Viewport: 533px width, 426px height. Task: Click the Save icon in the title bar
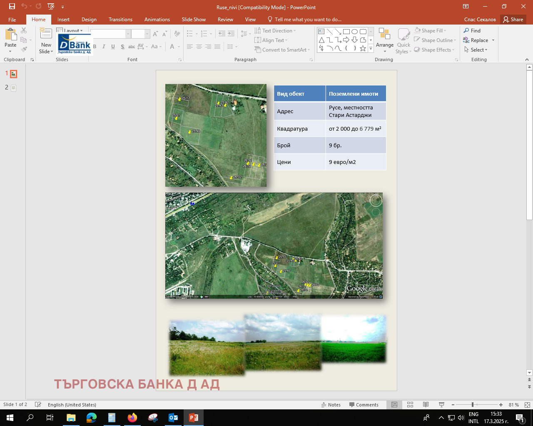[x=12, y=6]
